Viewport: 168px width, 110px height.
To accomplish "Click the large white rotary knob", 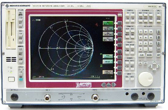I will 145,79.
